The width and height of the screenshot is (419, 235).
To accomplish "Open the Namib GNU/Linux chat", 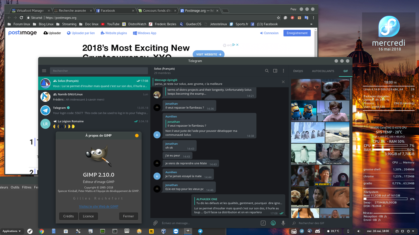I will point(94,97).
